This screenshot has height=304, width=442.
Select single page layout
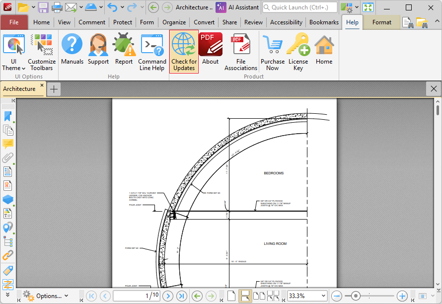[231, 296]
